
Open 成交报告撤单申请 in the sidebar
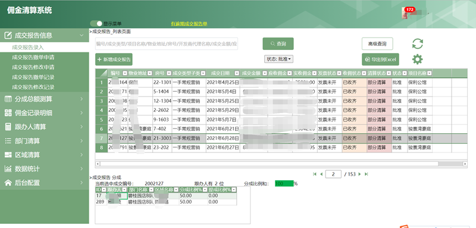pyautogui.click(x=33, y=57)
